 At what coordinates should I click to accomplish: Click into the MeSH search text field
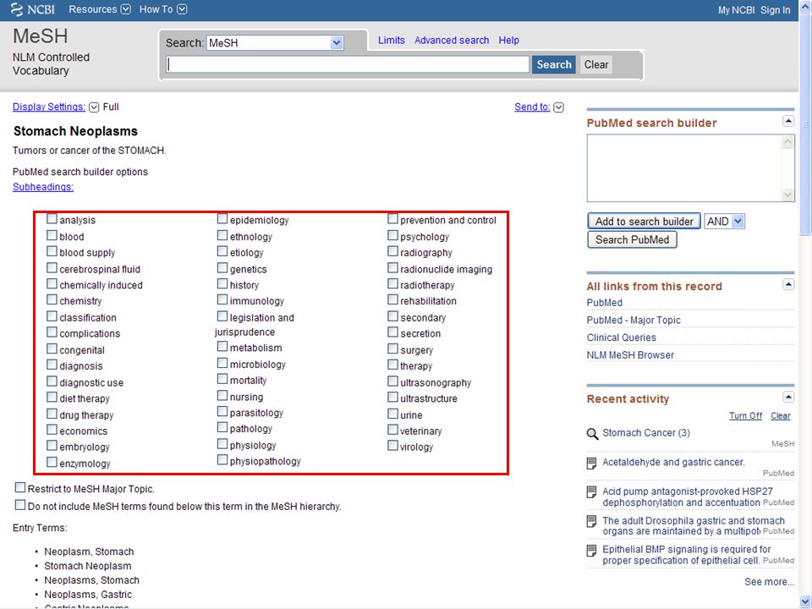tap(348, 64)
